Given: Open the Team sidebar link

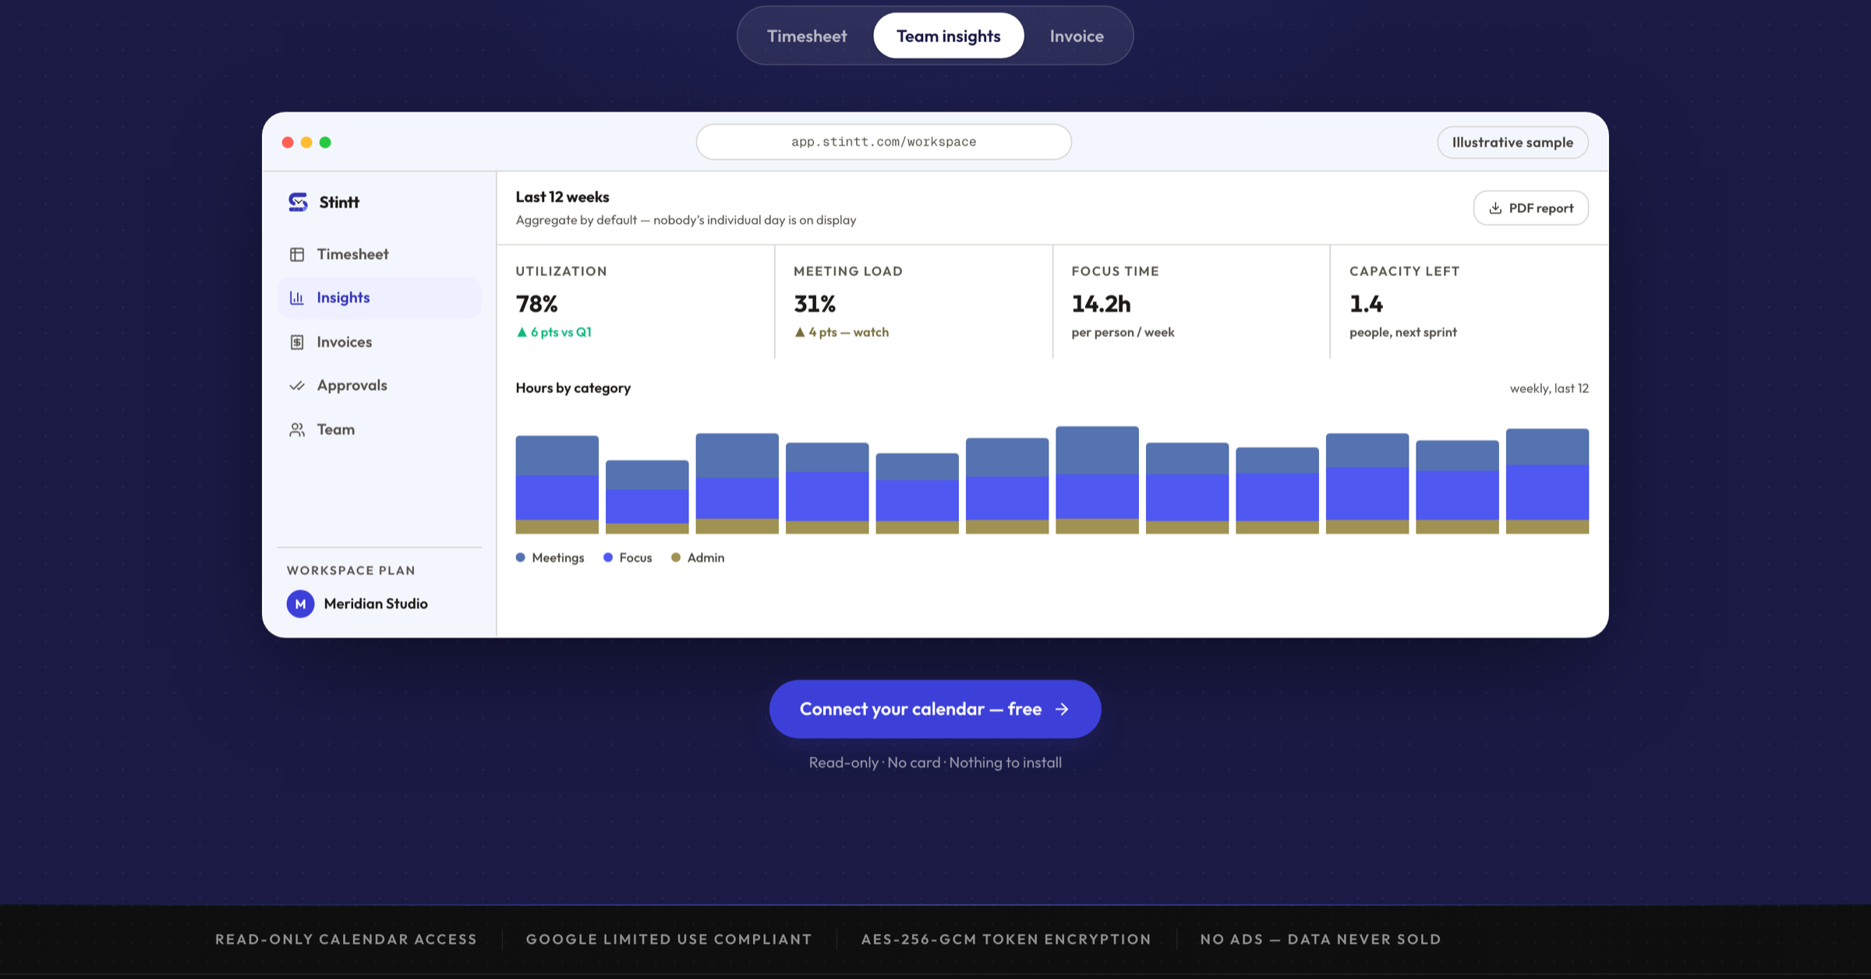Looking at the screenshot, I should click(x=379, y=429).
